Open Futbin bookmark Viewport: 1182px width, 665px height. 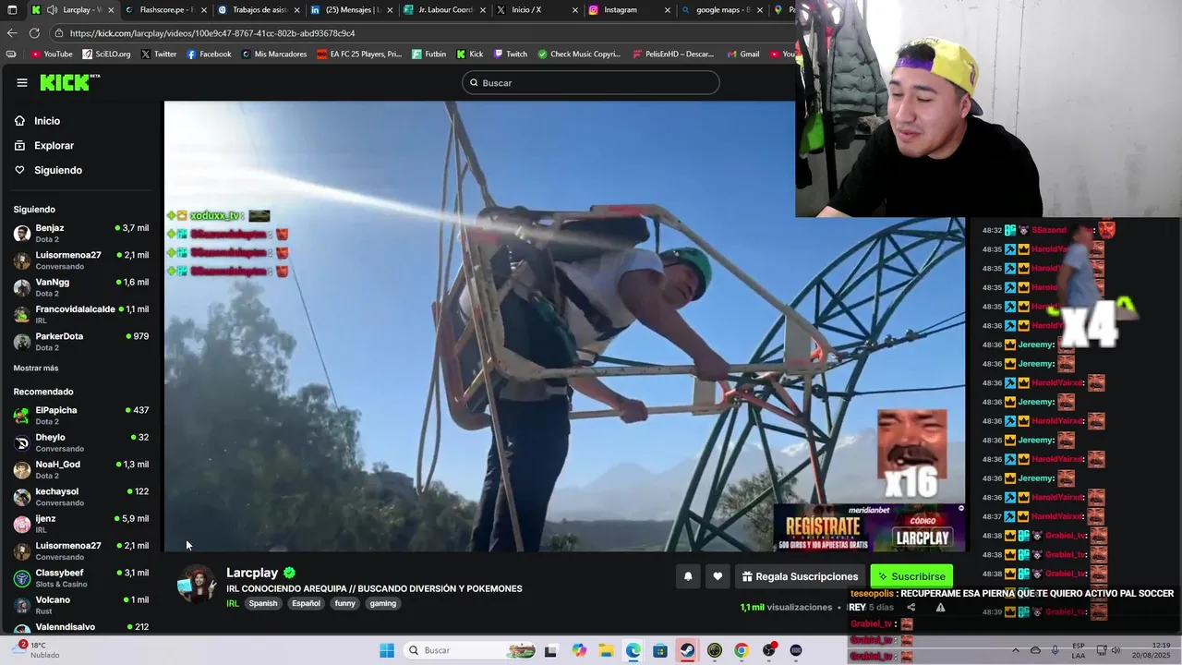click(x=429, y=54)
